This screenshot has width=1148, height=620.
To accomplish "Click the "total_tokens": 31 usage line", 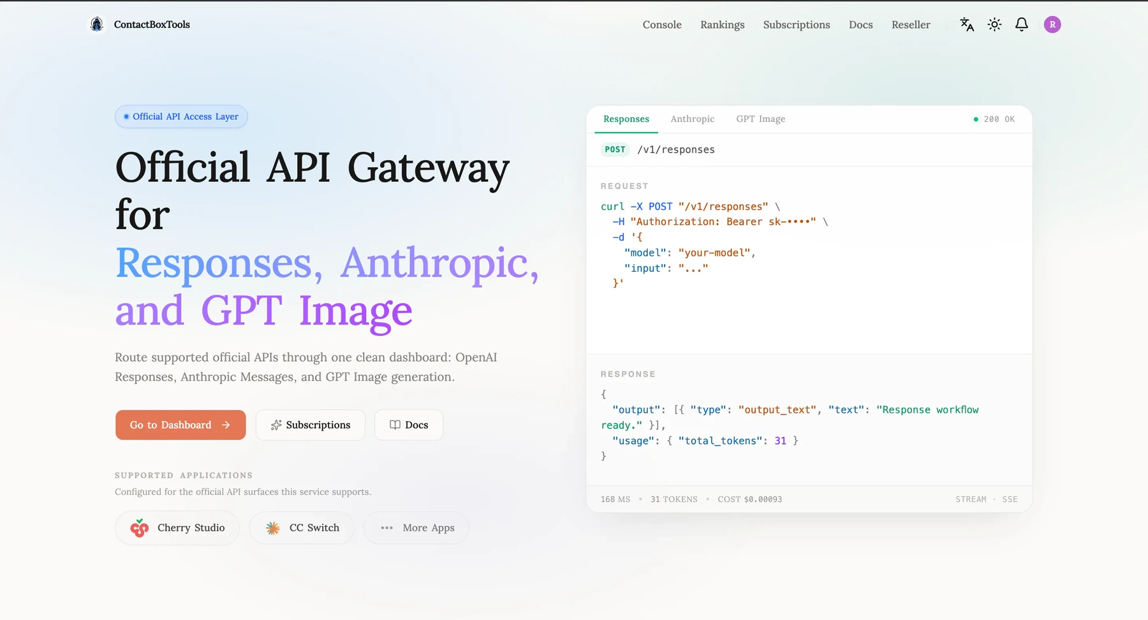I will (705, 441).
